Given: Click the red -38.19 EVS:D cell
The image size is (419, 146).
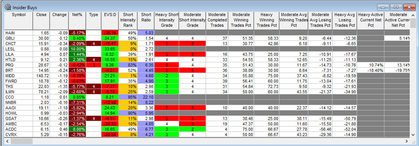Looking at the screenshot, I should pyautogui.click(x=110, y=33).
